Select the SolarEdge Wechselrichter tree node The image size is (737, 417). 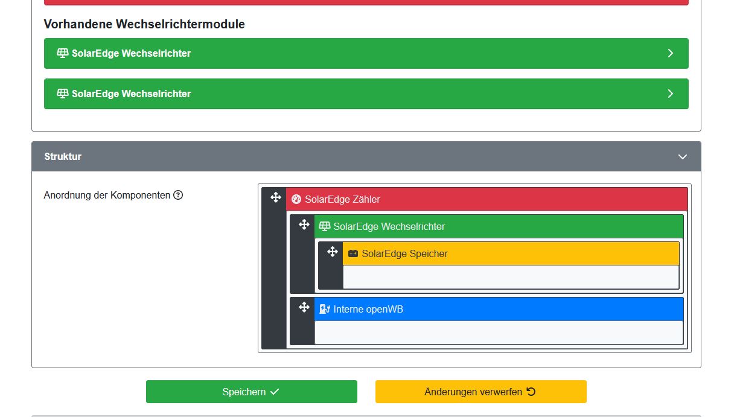pos(499,226)
